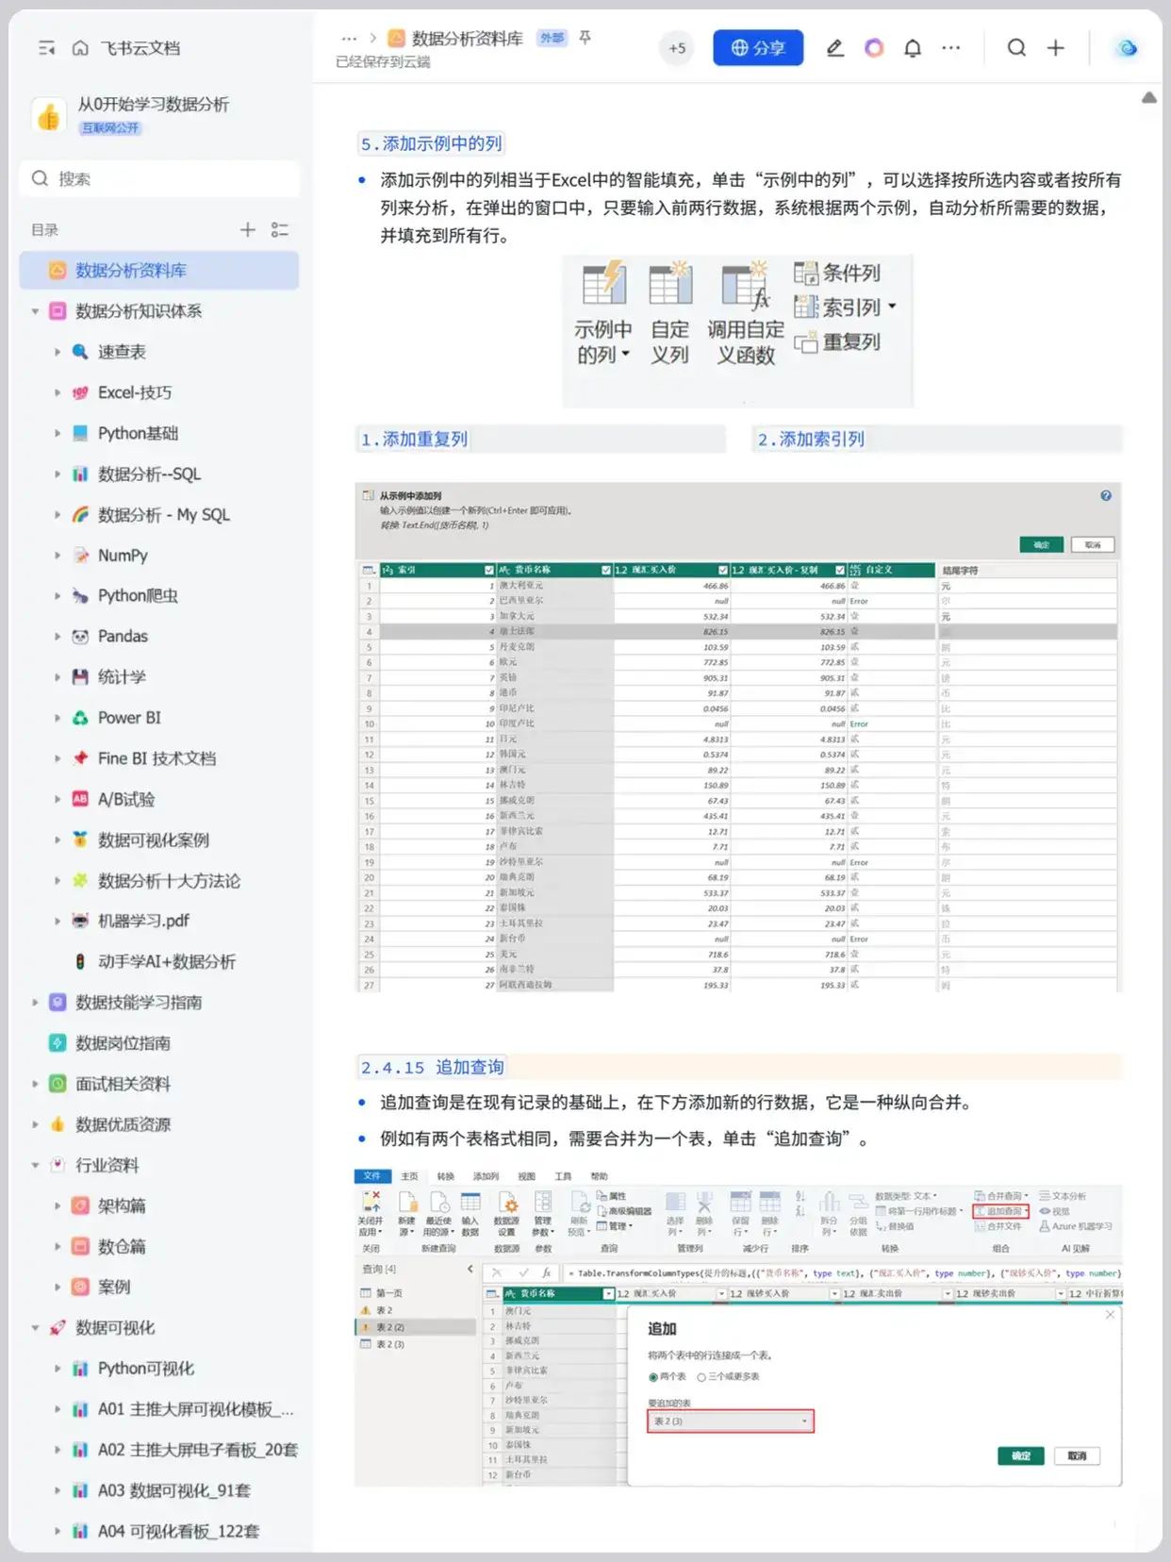Open the colorful ring AI assistant icon
This screenshot has width=1171, height=1562.
pos(874,48)
